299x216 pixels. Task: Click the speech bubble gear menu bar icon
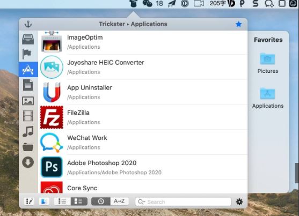269,4
